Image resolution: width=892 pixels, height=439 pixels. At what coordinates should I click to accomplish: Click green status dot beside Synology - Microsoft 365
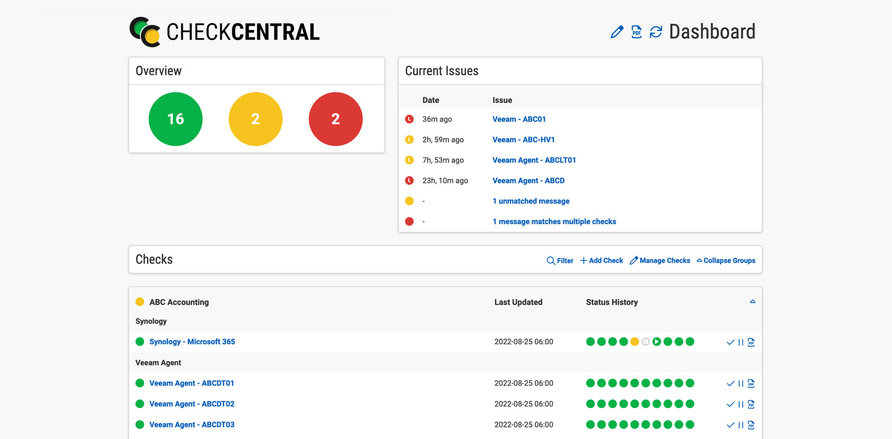tap(140, 342)
